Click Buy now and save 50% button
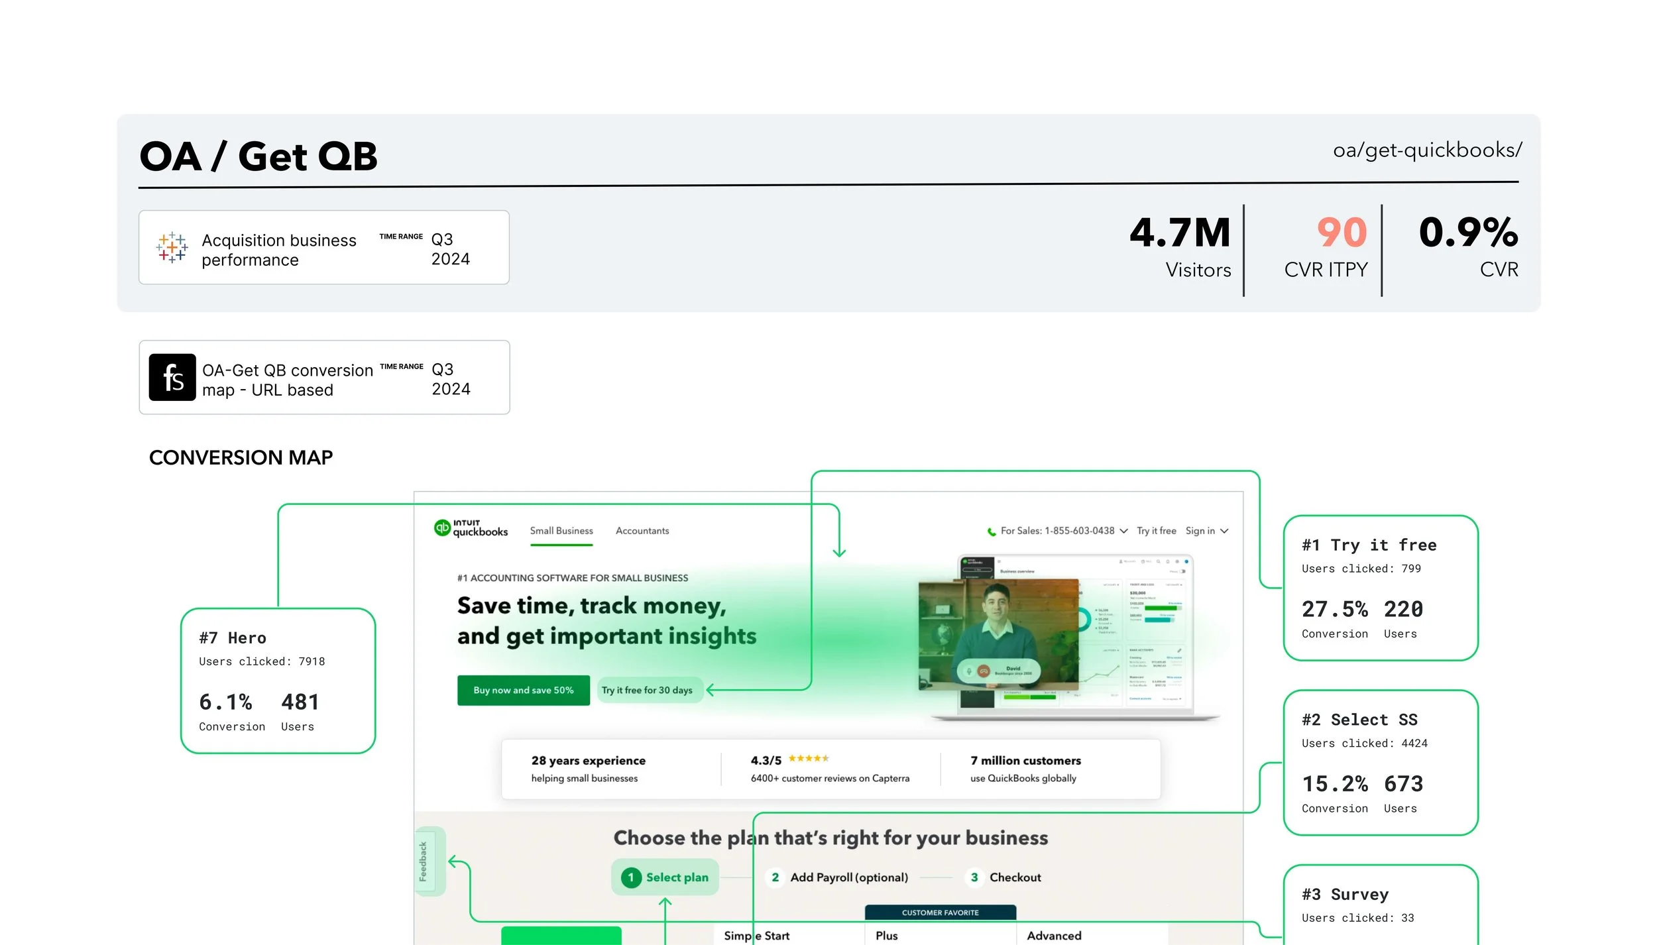Screen dimensions: 1657x945 (524, 691)
